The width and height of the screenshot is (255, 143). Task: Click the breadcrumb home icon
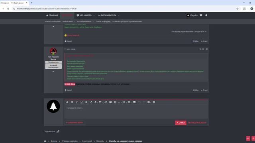pos(45,141)
